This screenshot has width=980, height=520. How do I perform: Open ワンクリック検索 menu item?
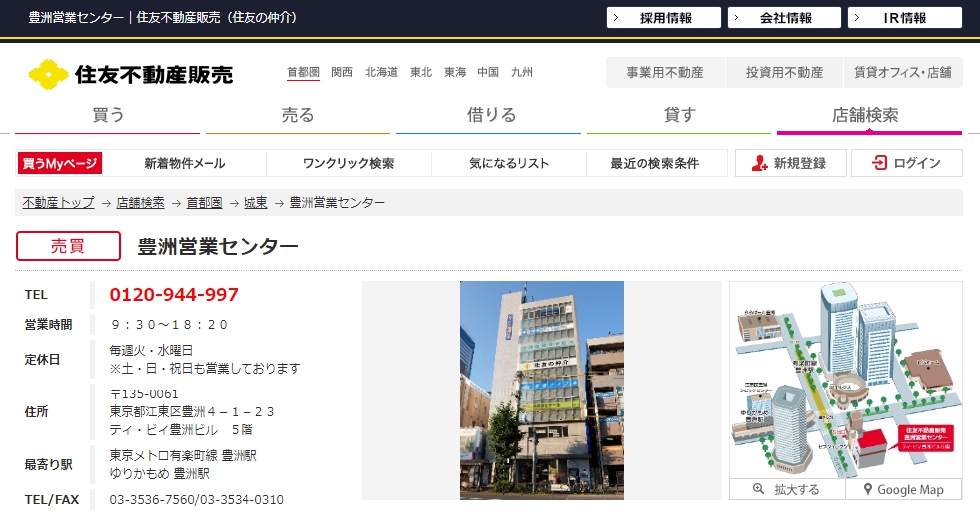pos(348,163)
